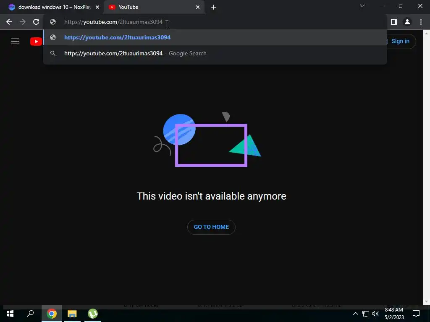430x322 pixels.
Task: Select the highlighted youtube.com URL suggestion
Action: pos(215,37)
